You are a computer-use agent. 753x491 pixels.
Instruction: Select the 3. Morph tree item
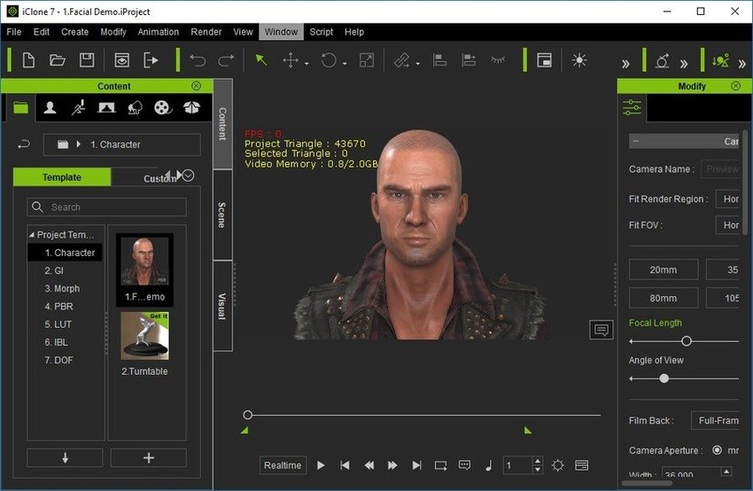62,289
